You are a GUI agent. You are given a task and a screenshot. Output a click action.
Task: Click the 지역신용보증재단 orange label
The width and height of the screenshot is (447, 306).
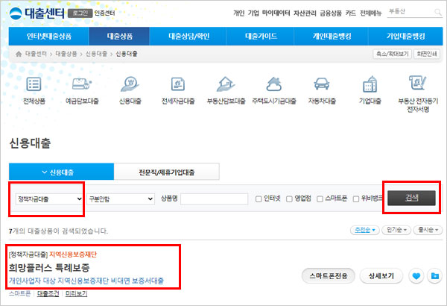point(73,254)
